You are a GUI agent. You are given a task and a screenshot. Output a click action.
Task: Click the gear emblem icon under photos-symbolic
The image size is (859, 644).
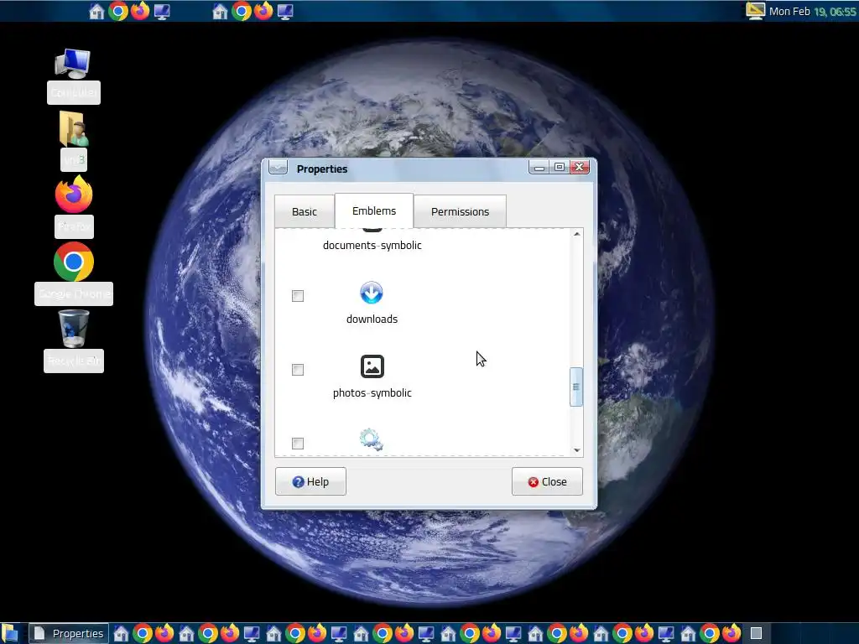pos(372,439)
